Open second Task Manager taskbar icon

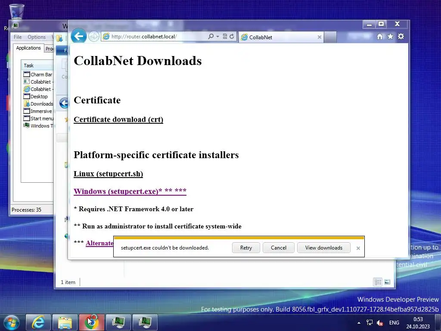click(145, 322)
